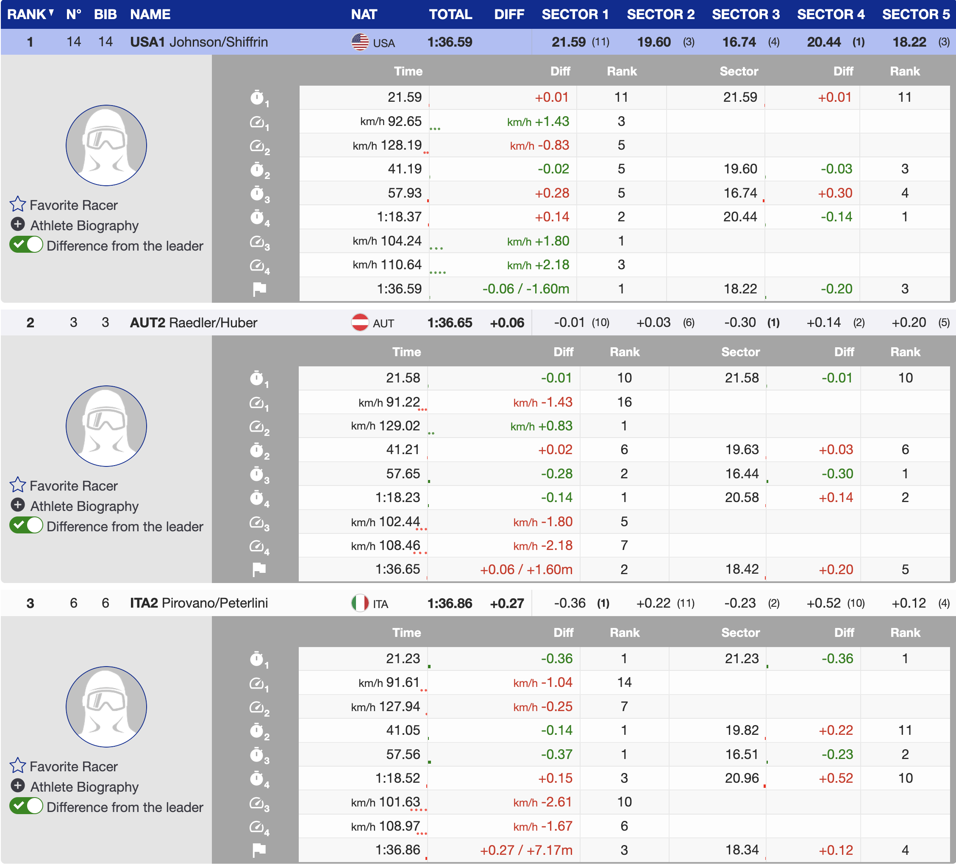956x865 pixels.
Task: Collapse the USA1 Johnson/Shiffrin result row
Action: pyautogui.click(x=199, y=42)
